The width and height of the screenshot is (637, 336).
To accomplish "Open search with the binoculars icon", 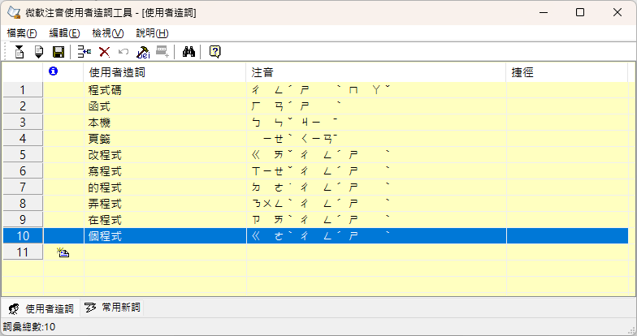I will coord(188,52).
